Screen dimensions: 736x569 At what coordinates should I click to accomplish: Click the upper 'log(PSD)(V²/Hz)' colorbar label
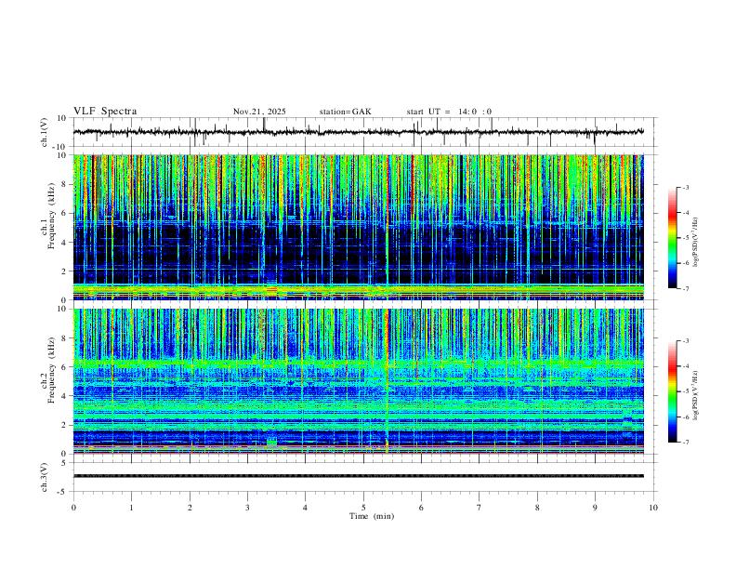pos(695,242)
